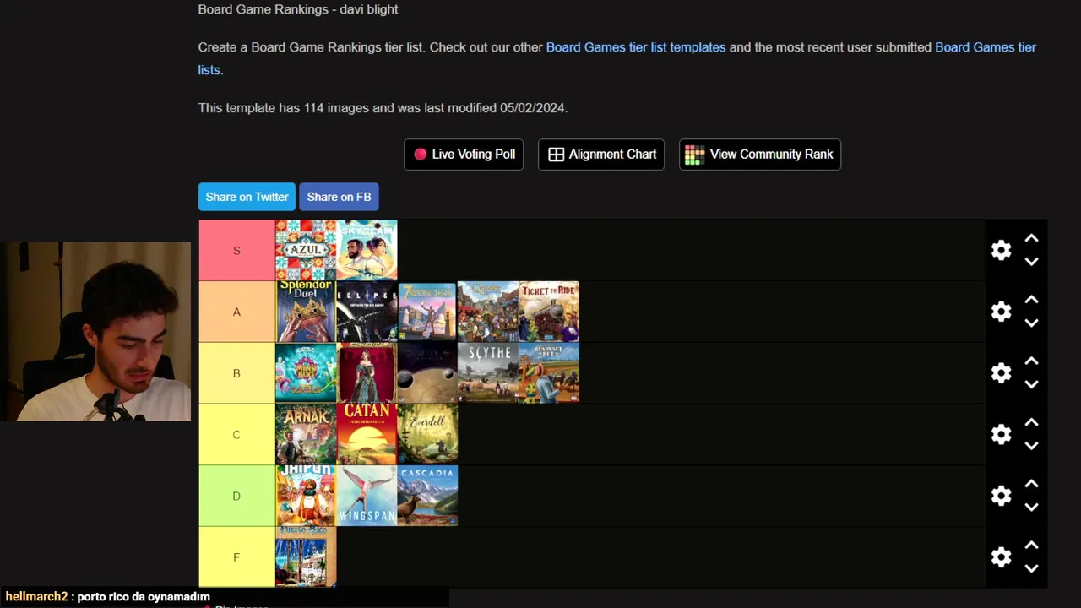Move F tier row down with arrow

(x=1031, y=568)
